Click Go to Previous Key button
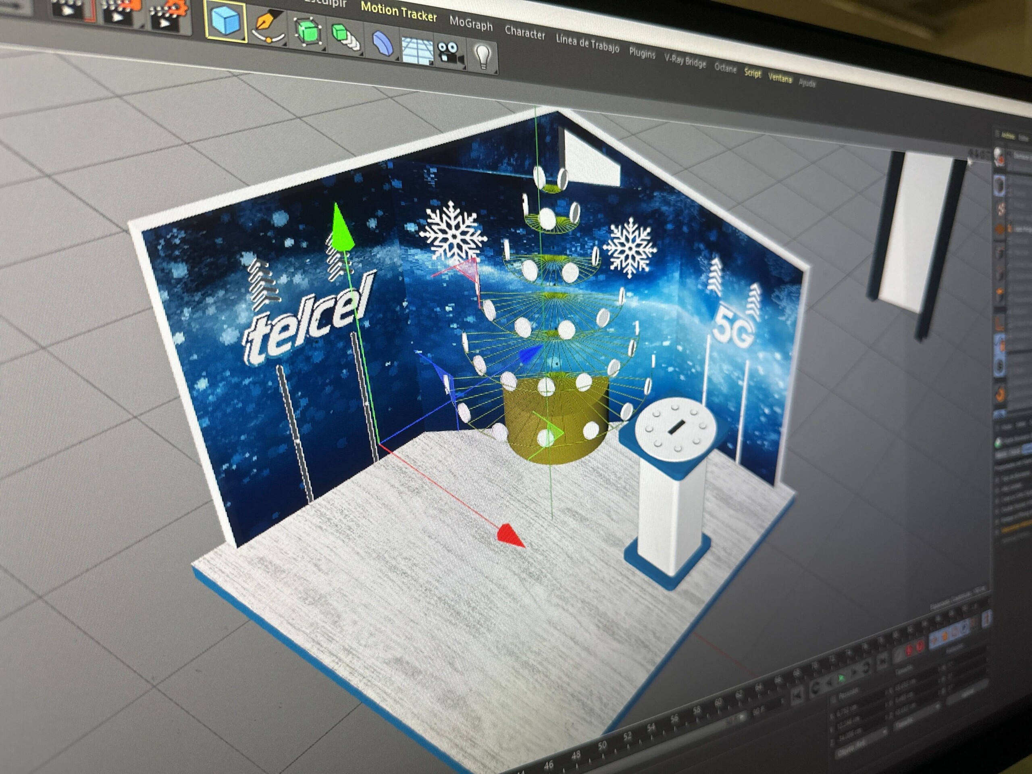1032x774 pixels. [816, 688]
